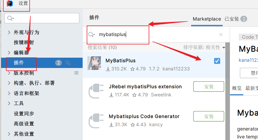Click Mybatisplus Code Generator plug icon
The height and width of the screenshot is (140, 258).
click(x=96, y=121)
